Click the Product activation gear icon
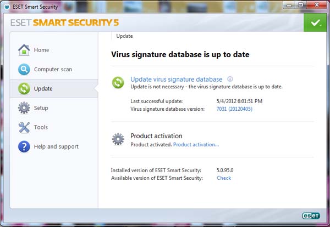 [118, 139]
